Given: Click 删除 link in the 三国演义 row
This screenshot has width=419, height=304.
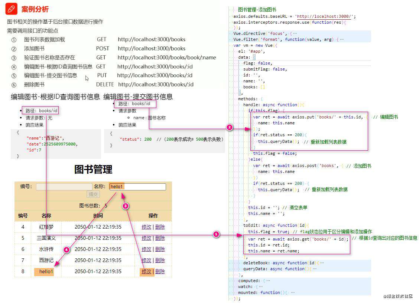Looking at the screenshot, I should (x=160, y=238).
